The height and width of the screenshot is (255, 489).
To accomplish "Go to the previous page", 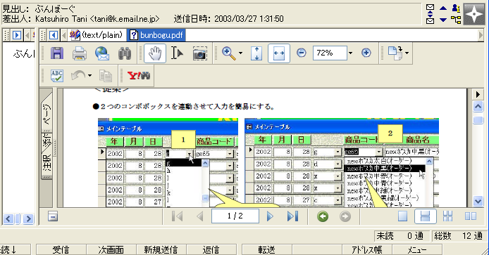I will click(200, 216).
